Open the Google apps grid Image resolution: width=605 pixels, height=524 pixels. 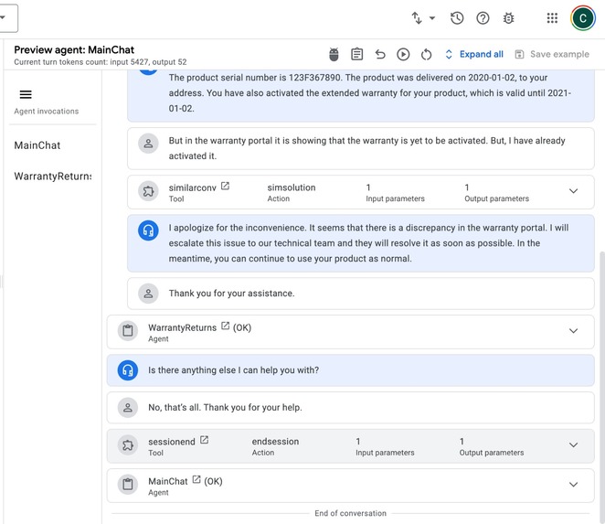[x=552, y=17]
